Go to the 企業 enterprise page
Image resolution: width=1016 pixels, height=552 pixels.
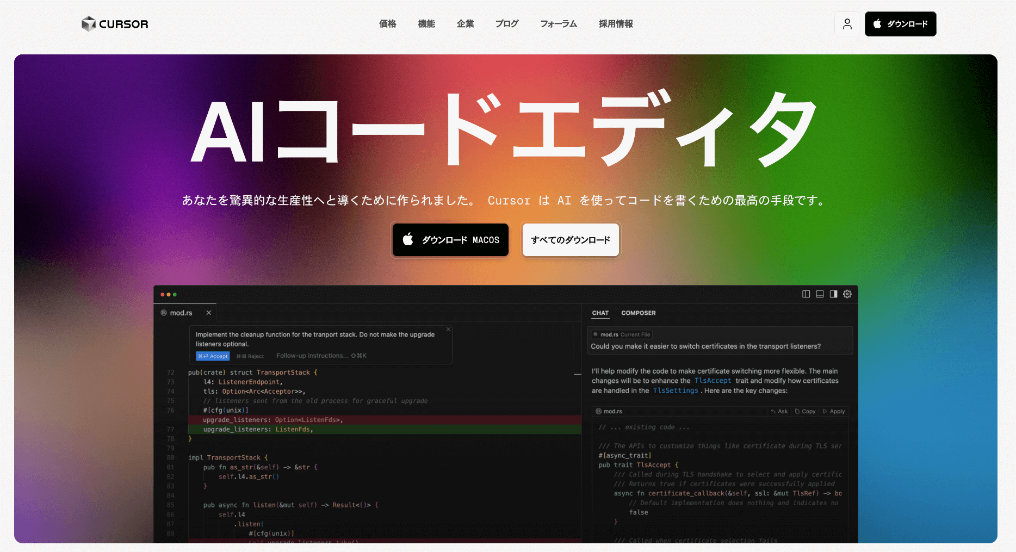(x=466, y=24)
